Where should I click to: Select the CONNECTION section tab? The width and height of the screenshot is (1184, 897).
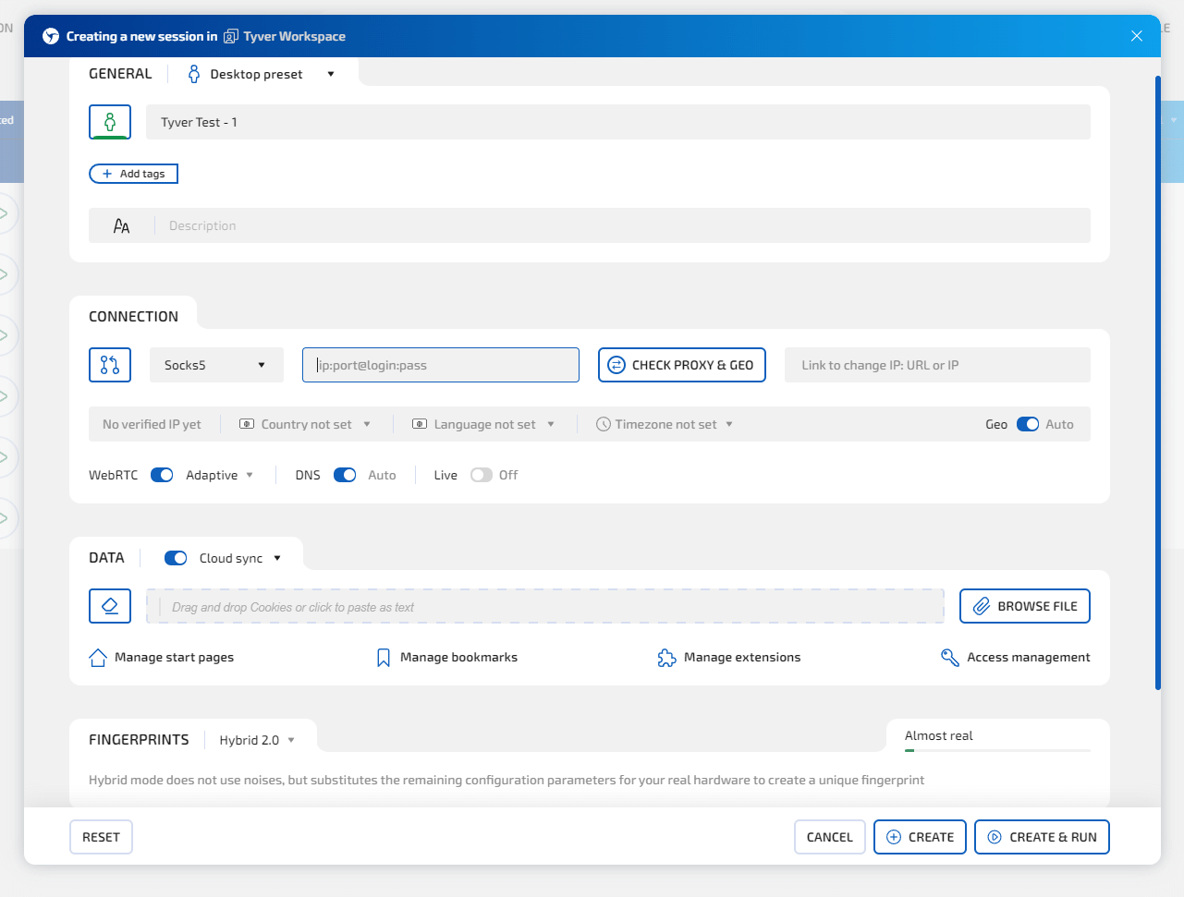pyautogui.click(x=133, y=316)
